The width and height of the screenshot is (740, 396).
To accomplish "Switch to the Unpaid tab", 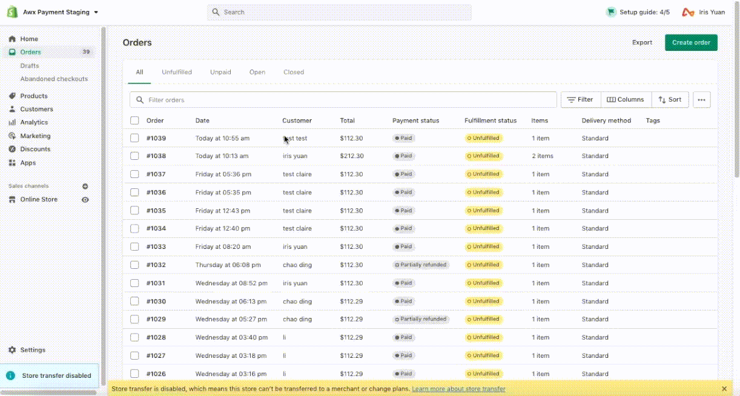I will tap(220, 72).
